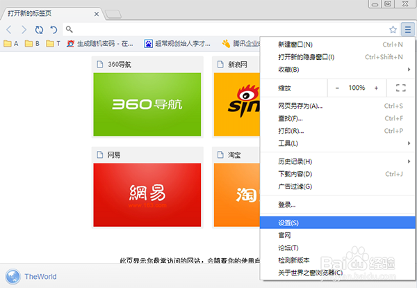The height and width of the screenshot is (288, 417).
Task: Zoom in using the plus button
Action: [x=376, y=88]
